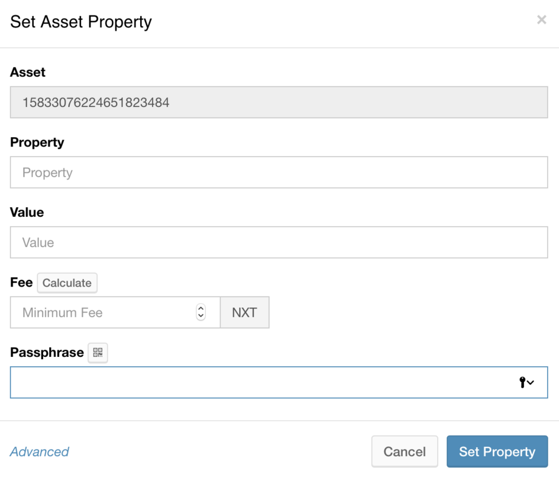The image size is (559, 478).
Task: Click the Asset section heading
Action: tap(27, 72)
